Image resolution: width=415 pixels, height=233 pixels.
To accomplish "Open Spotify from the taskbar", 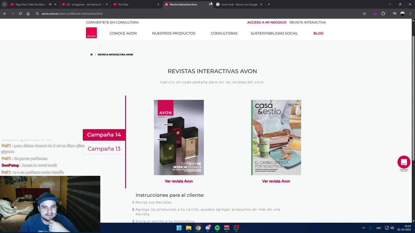I will tap(217, 228).
